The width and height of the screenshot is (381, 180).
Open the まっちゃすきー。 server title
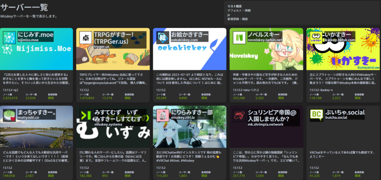(37, 112)
